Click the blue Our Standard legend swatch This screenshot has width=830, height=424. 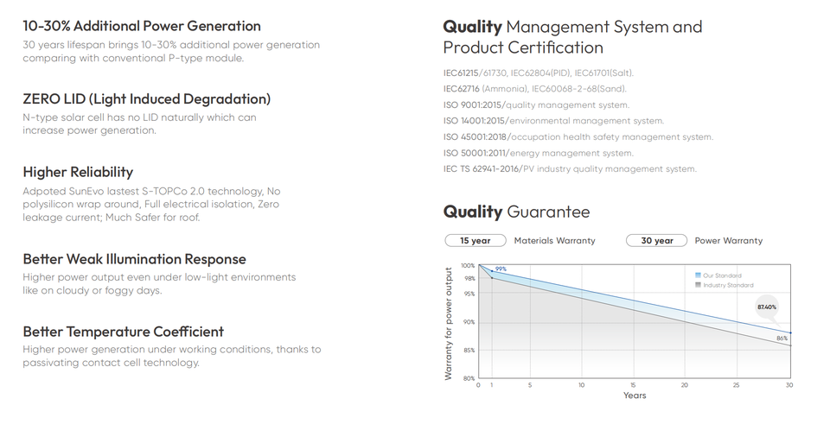click(x=698, y=275)
